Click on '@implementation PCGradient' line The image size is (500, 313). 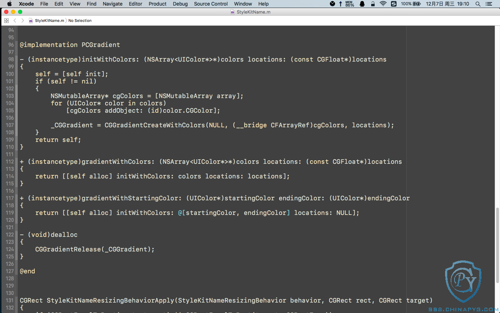click(70, 45)
